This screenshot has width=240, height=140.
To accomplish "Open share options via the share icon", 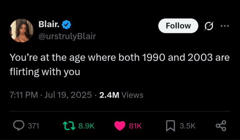I will click(x=221, y=125).
